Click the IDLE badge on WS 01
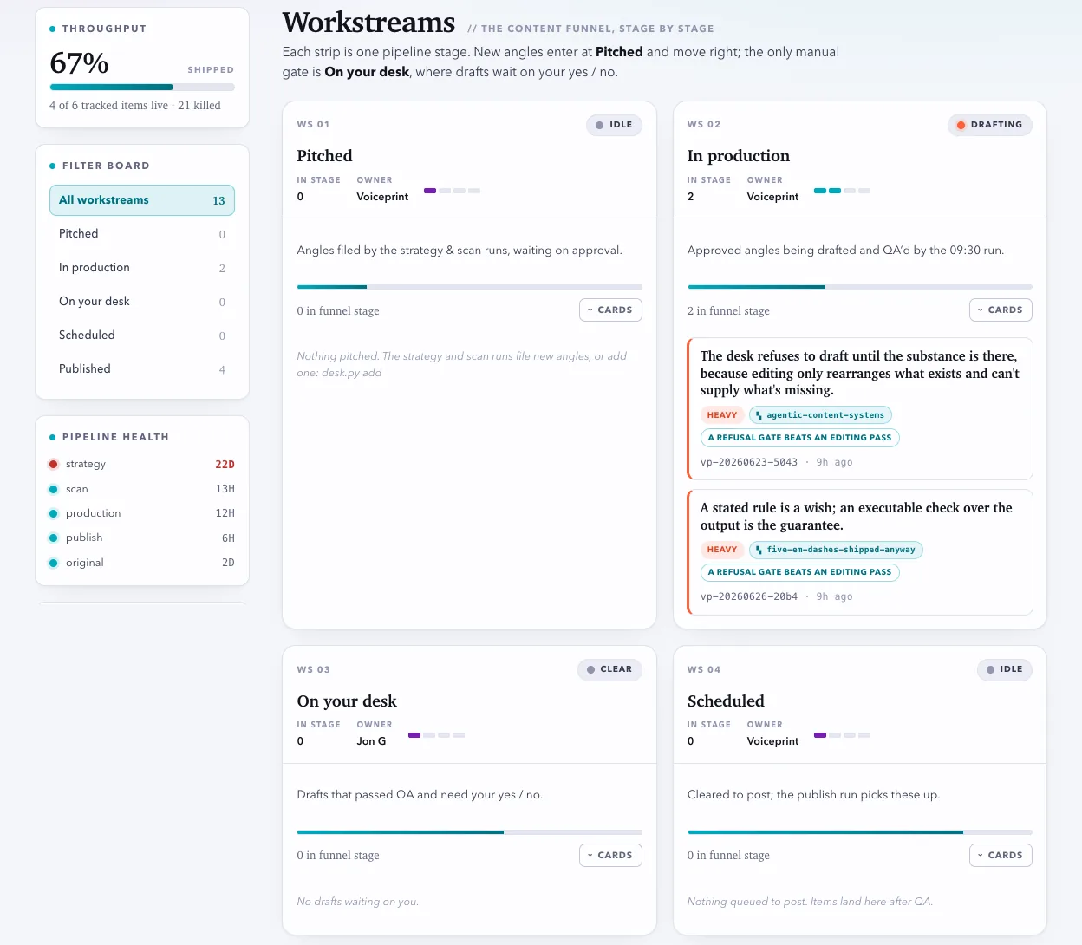This screenshot has width=1082, height=945. tap(614, 125)
